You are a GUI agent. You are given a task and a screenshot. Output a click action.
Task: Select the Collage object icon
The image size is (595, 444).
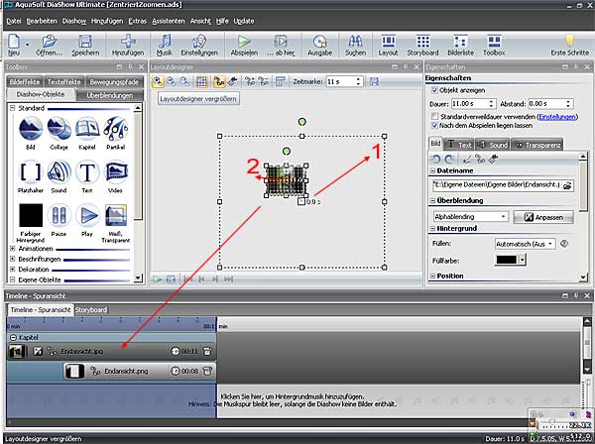tap(59, 130)
